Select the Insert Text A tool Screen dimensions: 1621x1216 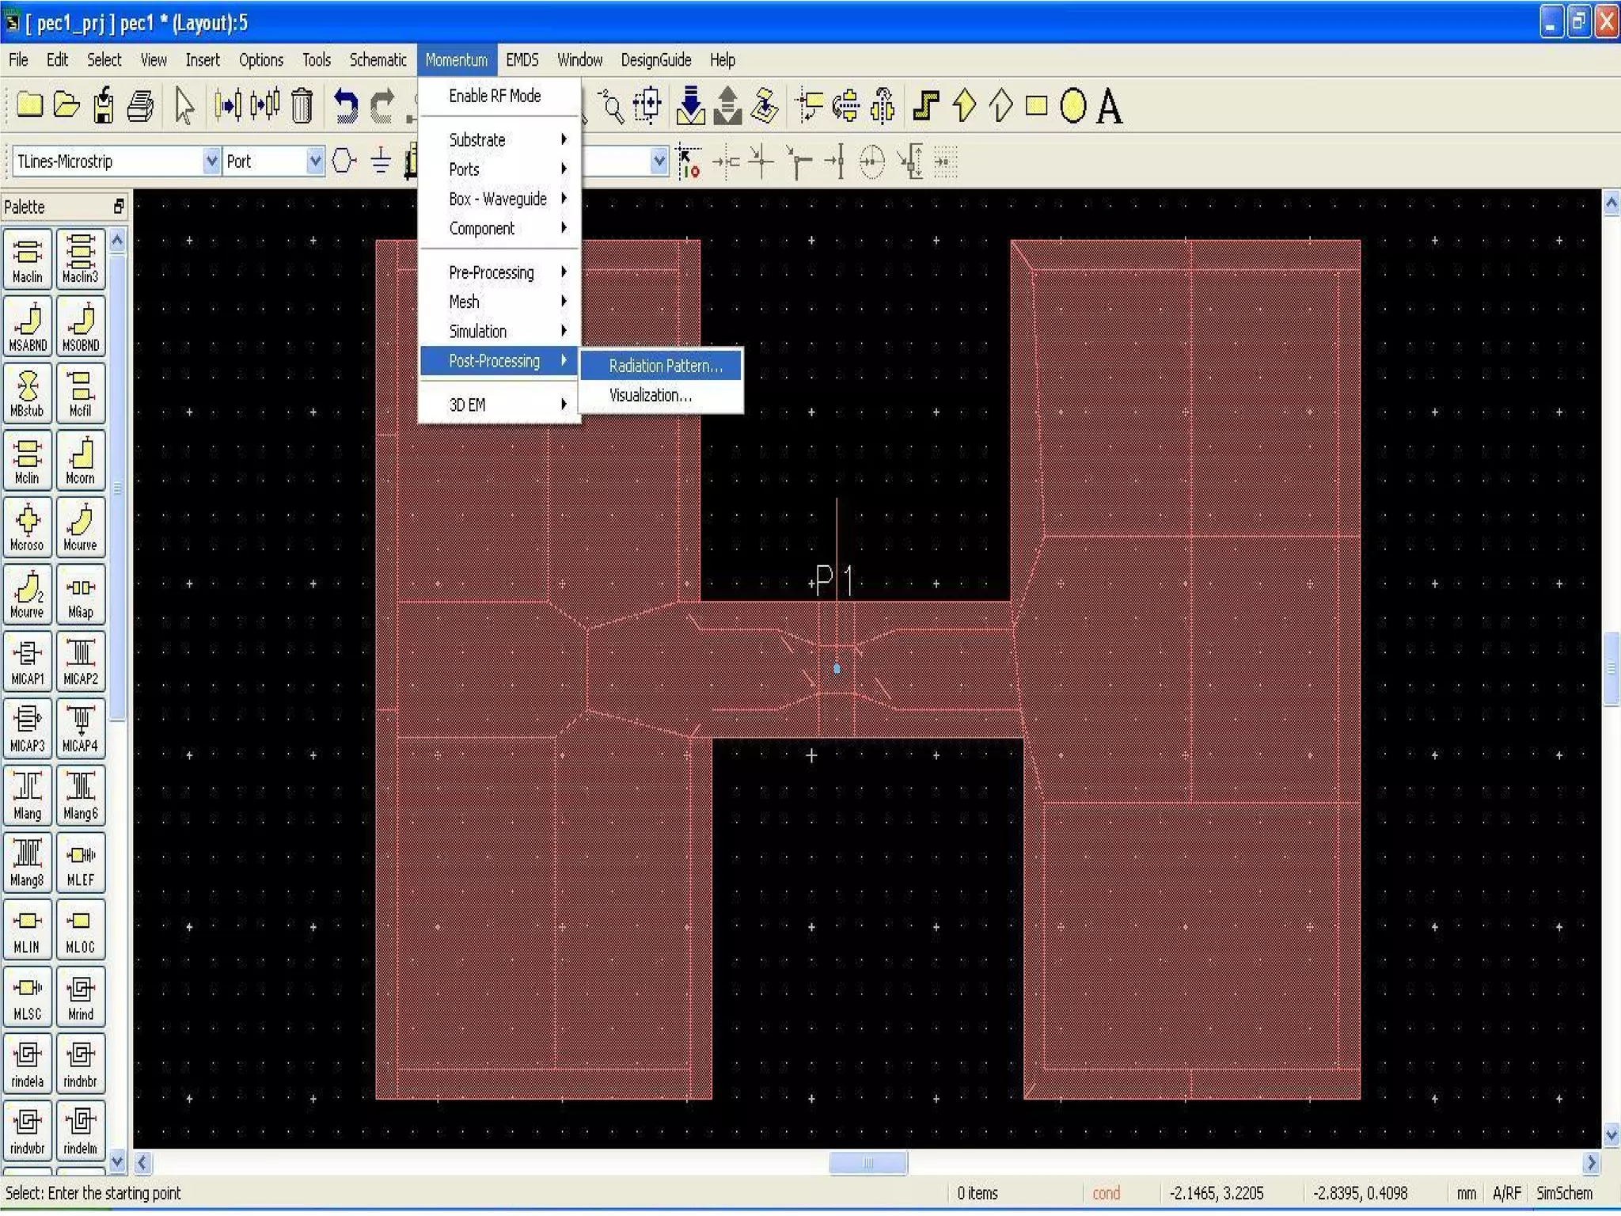coord(1109,106)
